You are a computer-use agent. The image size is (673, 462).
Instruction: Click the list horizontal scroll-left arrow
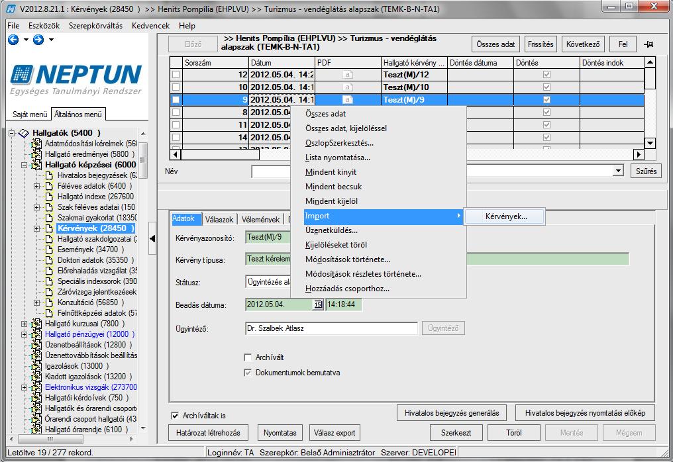click(175, 154)
